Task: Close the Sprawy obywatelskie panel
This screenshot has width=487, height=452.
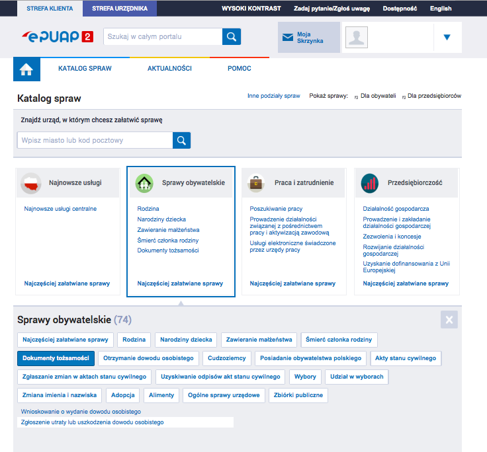Action: point(449,320)
